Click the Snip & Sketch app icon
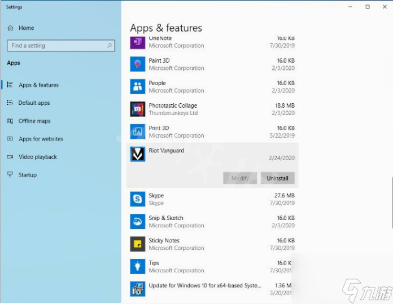Image resolution: width=393 pixels, height=304 pixels. click(x=138, y=222)
